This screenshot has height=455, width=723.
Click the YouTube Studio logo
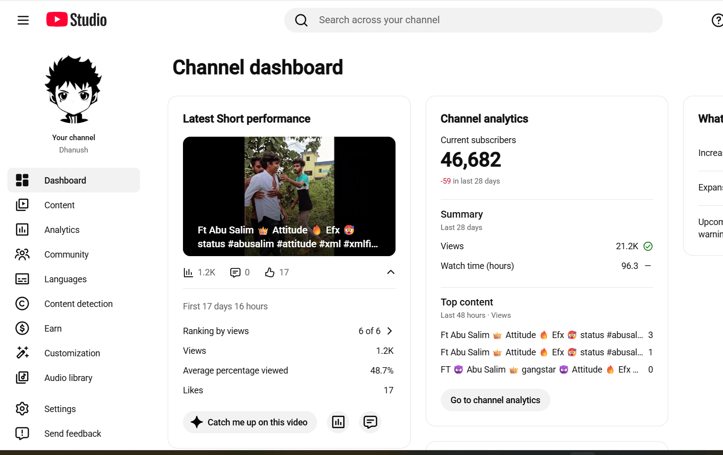click(76, 20)
